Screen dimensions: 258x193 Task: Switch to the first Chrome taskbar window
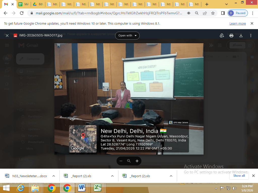pyautogui.click(x=52, y=188)
